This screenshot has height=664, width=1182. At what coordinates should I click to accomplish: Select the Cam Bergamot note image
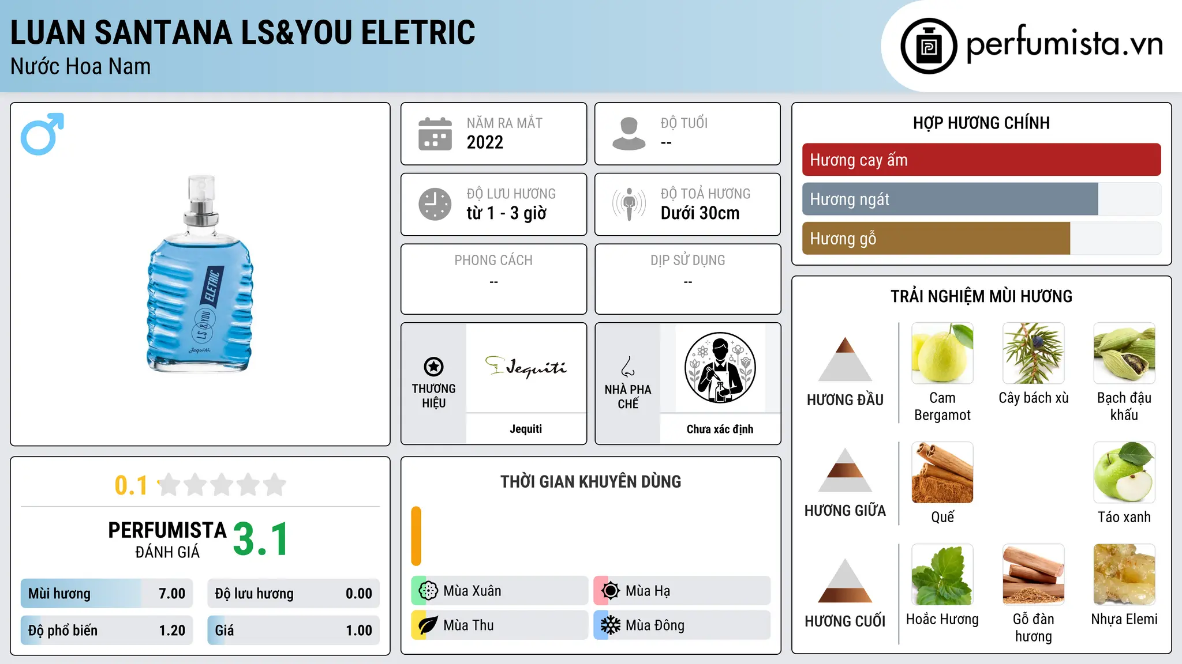click(x=942, y=353)
